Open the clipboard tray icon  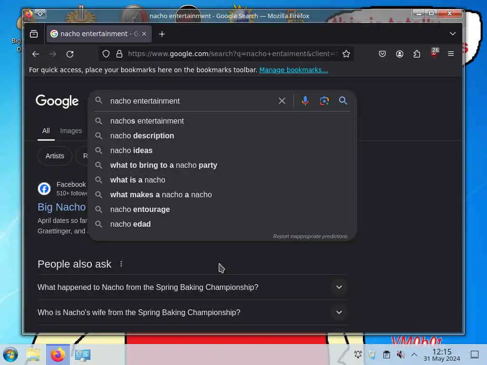point(386,355)
